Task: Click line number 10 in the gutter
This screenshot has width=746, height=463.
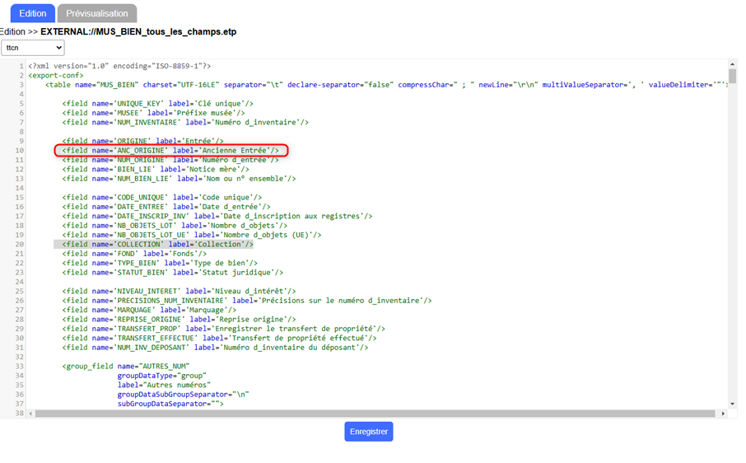Action: click(x=20, y=151)
